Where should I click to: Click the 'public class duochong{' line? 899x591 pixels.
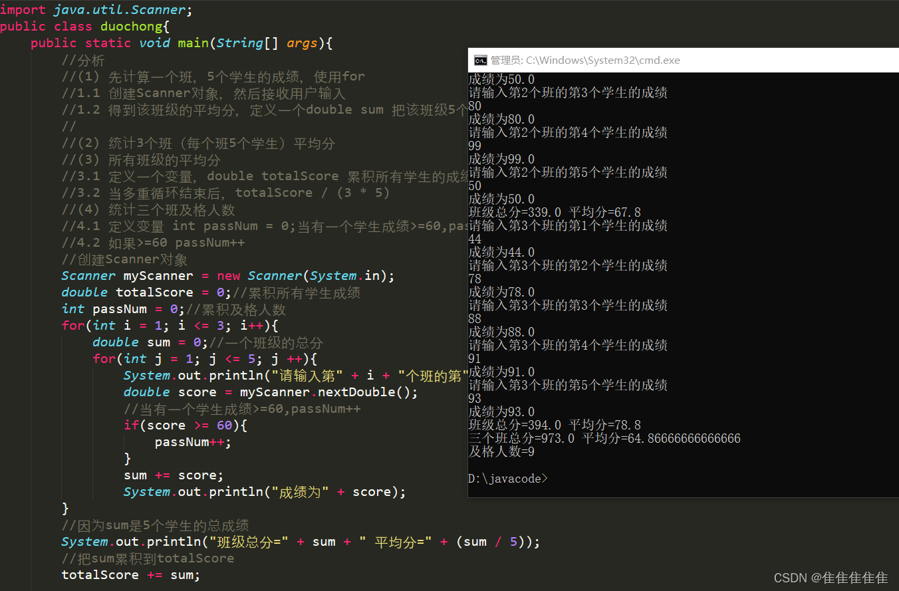click(x=85, y=27)
